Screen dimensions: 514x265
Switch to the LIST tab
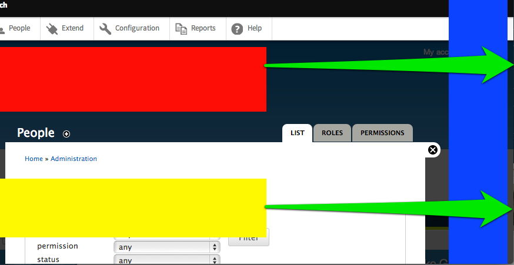tap(298, 133)
